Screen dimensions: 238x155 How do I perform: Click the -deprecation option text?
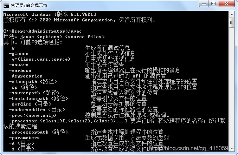[x=26, y=76]
